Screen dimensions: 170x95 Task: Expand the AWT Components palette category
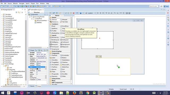(57, 83)
